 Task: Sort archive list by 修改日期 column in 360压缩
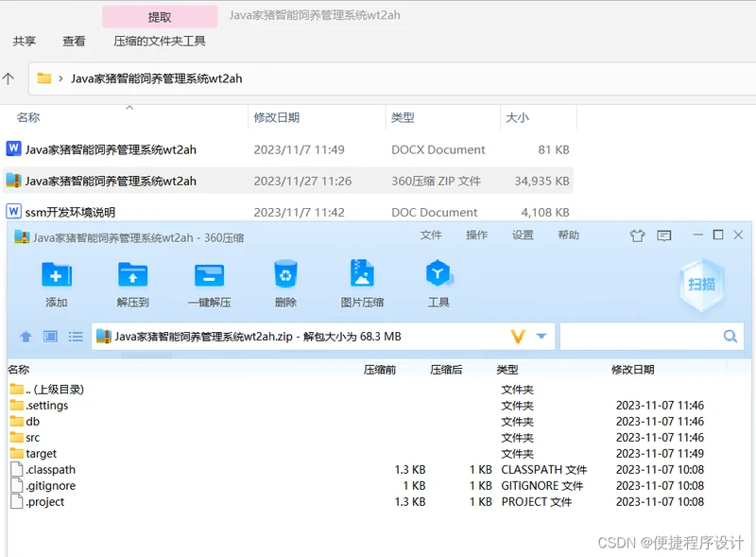[632, 370]
